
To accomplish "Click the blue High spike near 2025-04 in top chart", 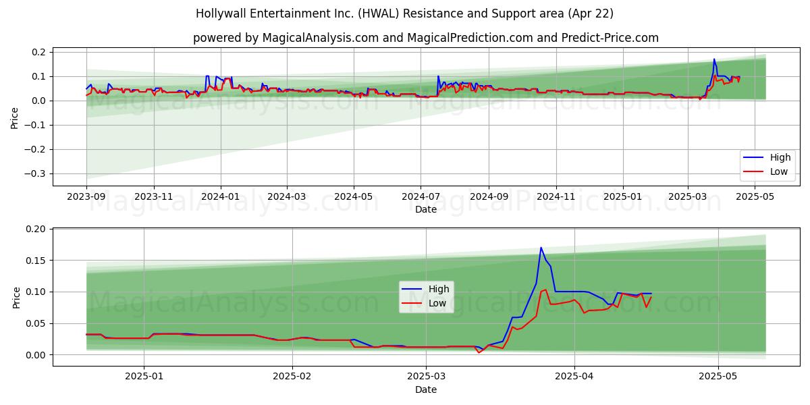I will pyautogui.click(x=714, y=59).
